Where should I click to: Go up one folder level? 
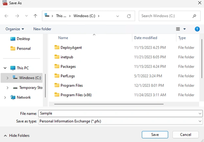[x=35, y=16]
